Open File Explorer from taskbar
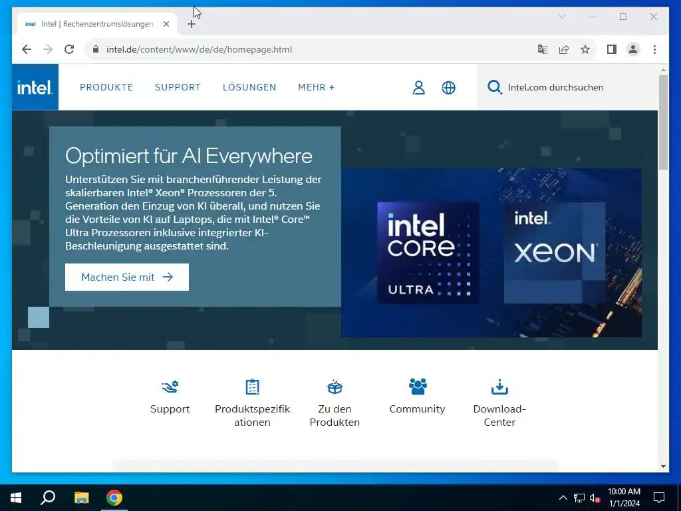This screenshot has width=681, height=511. click(x=81, y=498)
